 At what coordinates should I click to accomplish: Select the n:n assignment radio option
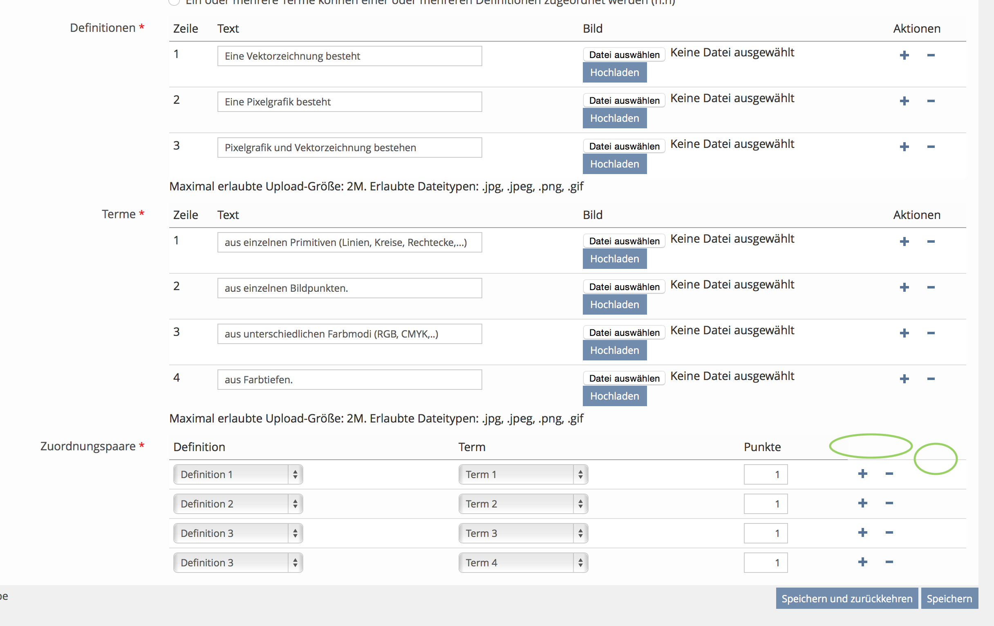pos(174,2)
